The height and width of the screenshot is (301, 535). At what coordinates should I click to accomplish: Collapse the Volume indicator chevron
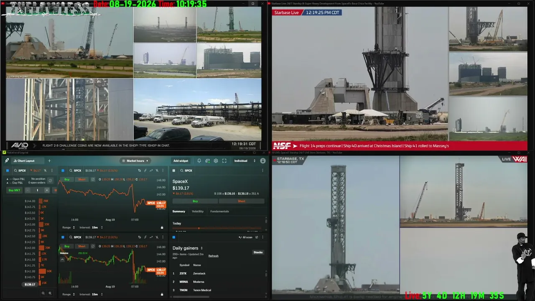pos(63,260)
